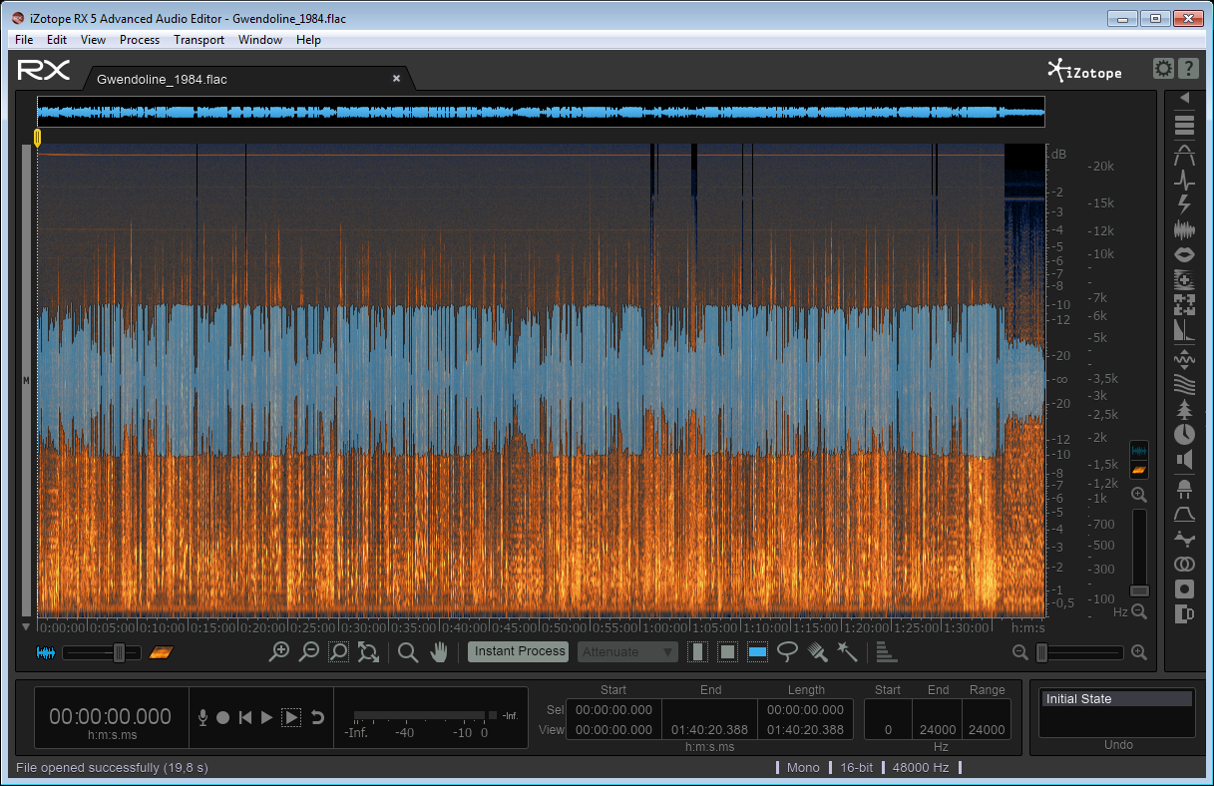Open the EQ curve module

pos(1184,514)
